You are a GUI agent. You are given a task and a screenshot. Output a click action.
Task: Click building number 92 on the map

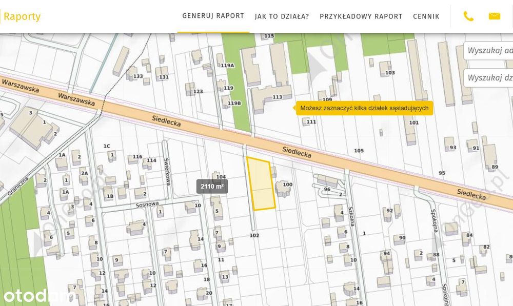[389, 211]
